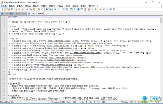Save the recorded macro toolbar icon

tap(114, 9)
